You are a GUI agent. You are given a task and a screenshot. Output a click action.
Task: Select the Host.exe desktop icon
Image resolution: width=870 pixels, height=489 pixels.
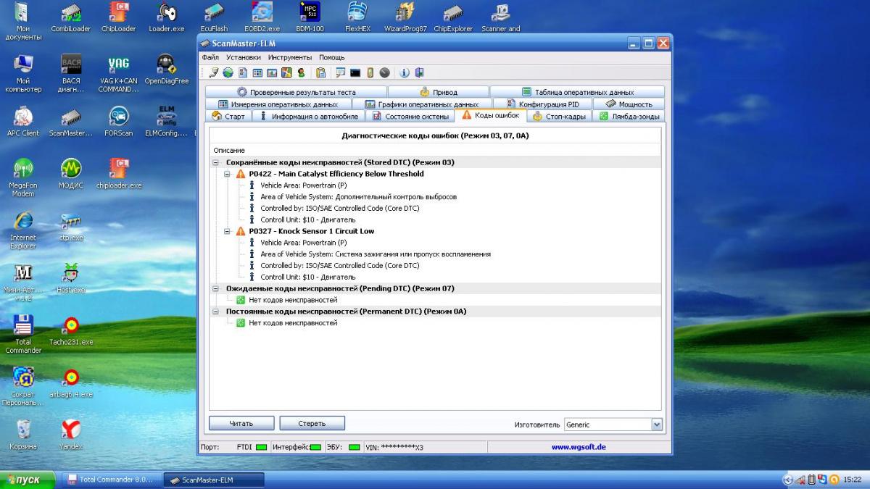click(70, 278)
